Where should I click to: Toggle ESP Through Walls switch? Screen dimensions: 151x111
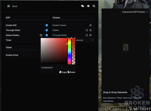click(46, 30)
